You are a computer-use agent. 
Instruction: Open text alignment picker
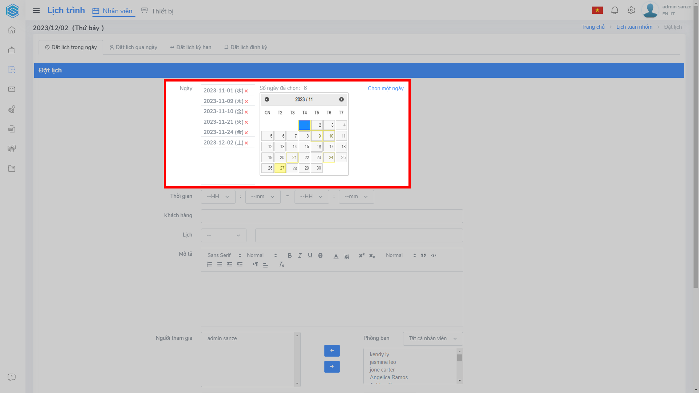[266, 265]
